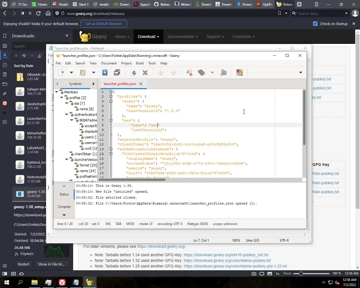The height and width of the screenshot is (288, 360).
Task: Click Geany's open file folder icon
Action: click(83, 73)
